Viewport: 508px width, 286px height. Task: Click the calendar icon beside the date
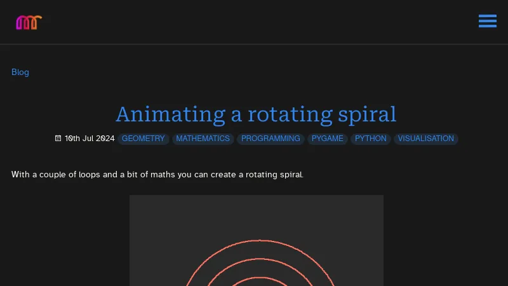pyautogui.click(x=58, y=139)
